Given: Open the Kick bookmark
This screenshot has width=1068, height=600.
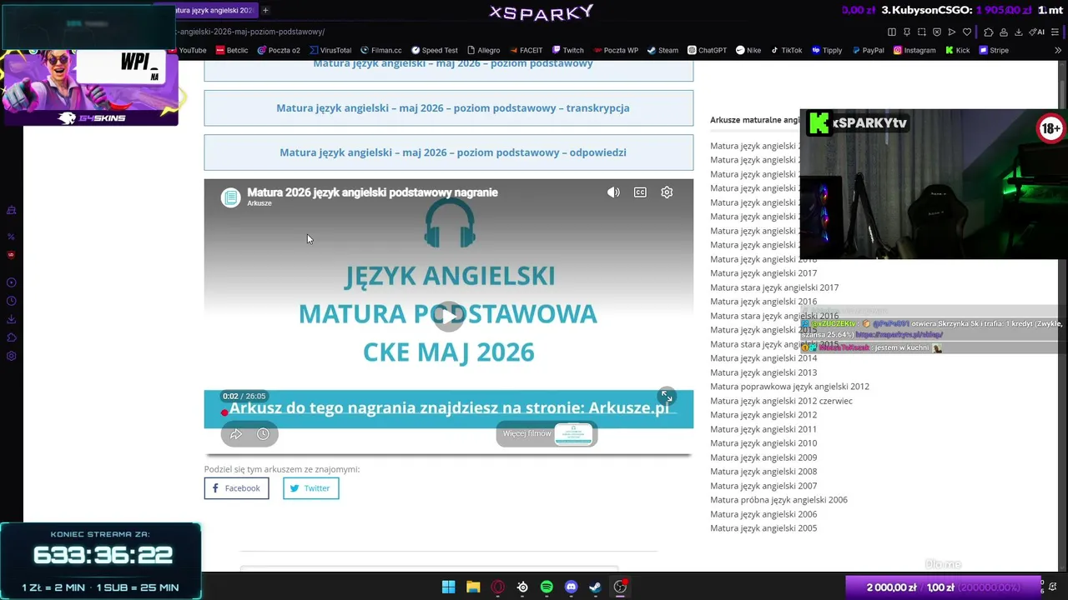Looking at the screenshot, I should pos(957,50).
